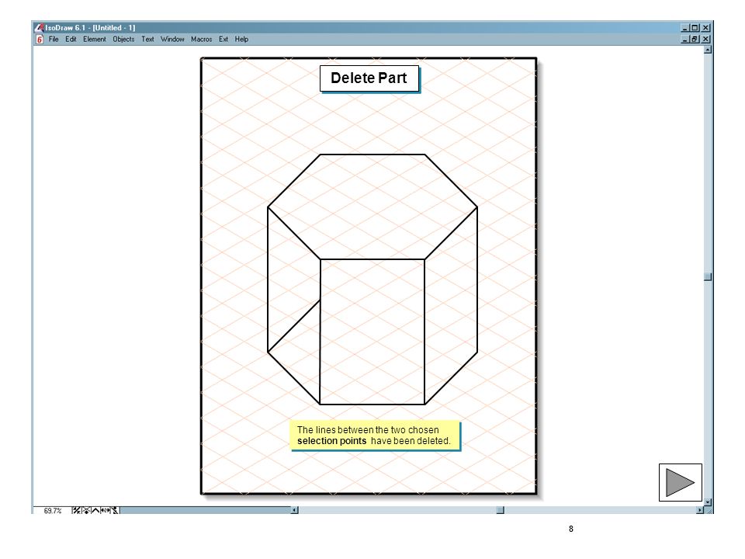Click the vertical scrollbar up arrow
This screenshot has width=745, height=559.
click(x=708, y=50)
